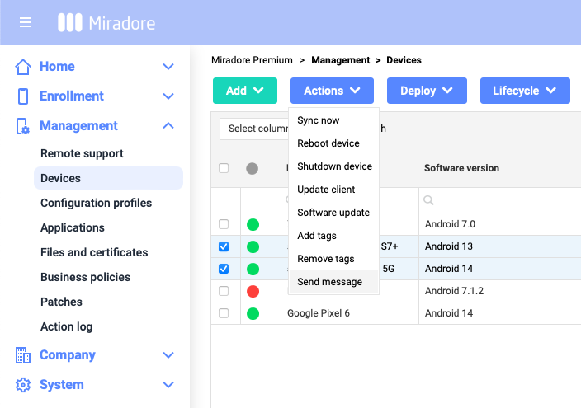This screenshot has width=581, height=408.
Task: Open the Lifecycle dropdown menu
Action: 524,91
